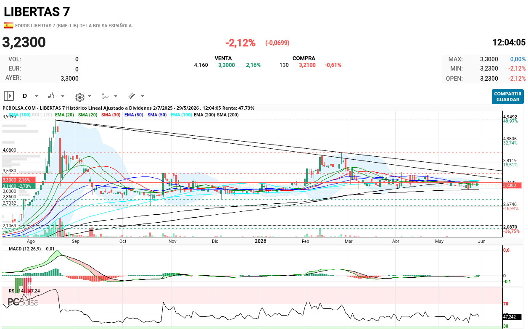The height and width of the screenshot is (329, 528).
Task: Toggle the SMA (200) legend item
Action: pos(227,115)
